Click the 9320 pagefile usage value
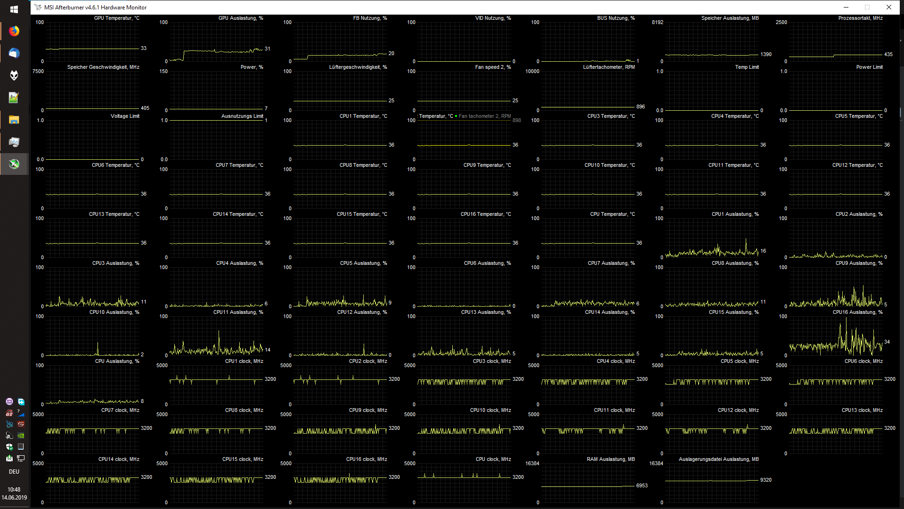 click(766, 480)
